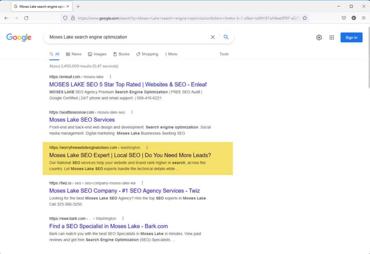Open the tracking protection shield icon
Image resolution: width=370 pixels, height=254 pixels.
65,18
